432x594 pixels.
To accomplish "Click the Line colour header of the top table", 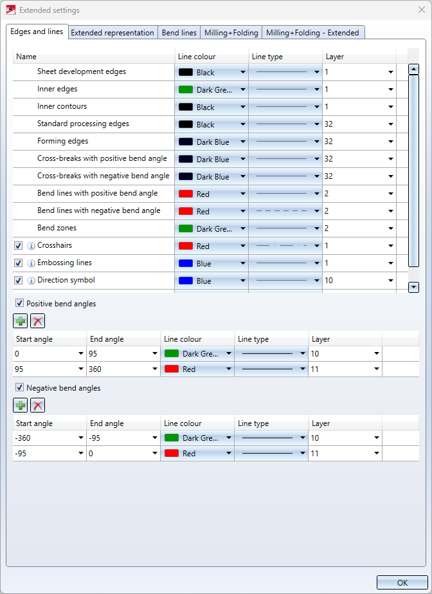I will coord(212,57).
